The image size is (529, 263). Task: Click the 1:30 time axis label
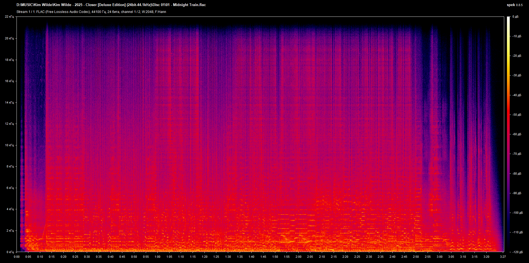[x=228, y=257]
